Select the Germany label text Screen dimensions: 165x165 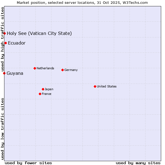(71, 70)
